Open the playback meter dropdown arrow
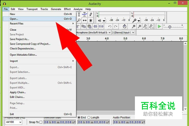 tap(104, 21)
